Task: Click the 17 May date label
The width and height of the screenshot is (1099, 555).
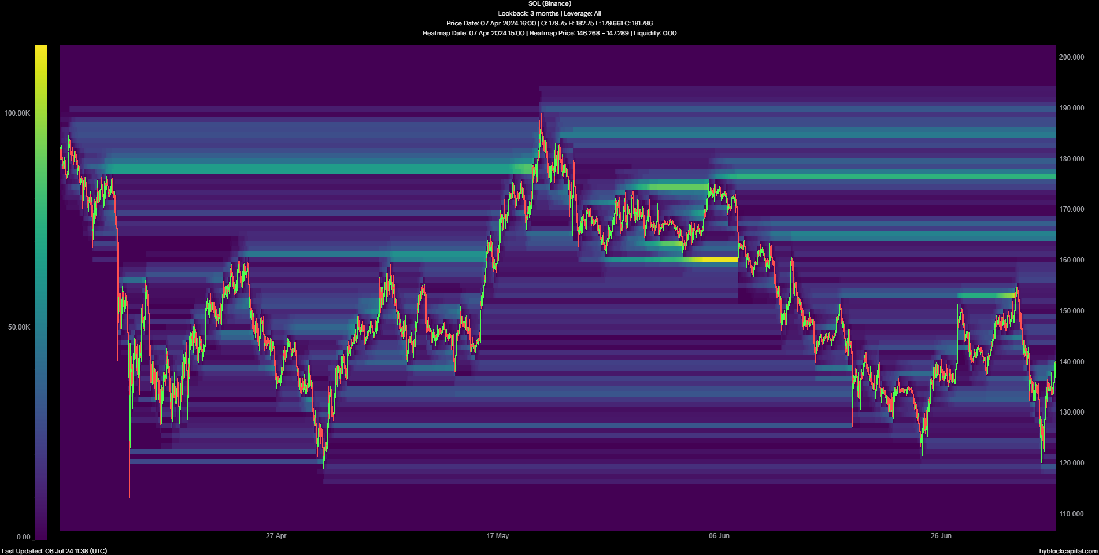Action: point(497,536)
